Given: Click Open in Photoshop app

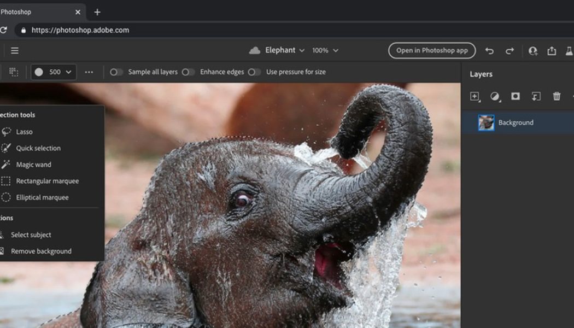Looking at the screenshot, I should [x=432, y=50].
